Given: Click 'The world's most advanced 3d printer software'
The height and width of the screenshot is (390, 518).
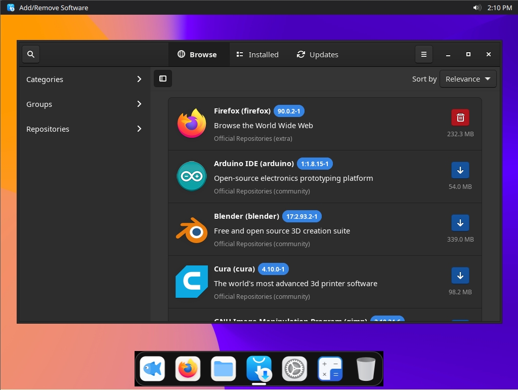Looking at the screenshot, I should [x=295, y=284].
